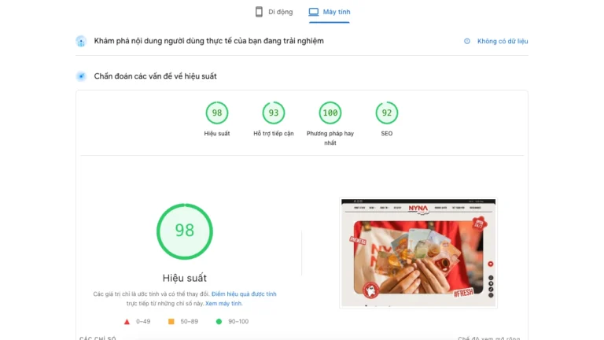Click the heading Chẩn đoán các vấn đề về hiệu suất

[155, 76]
